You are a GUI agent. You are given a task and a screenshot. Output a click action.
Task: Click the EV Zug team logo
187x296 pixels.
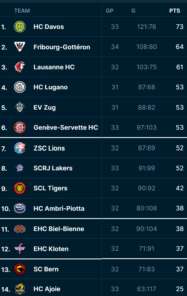coord(20,107)
